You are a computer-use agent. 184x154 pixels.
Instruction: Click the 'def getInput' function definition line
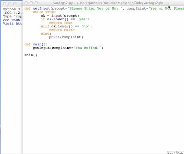click(x=104, y=8)
